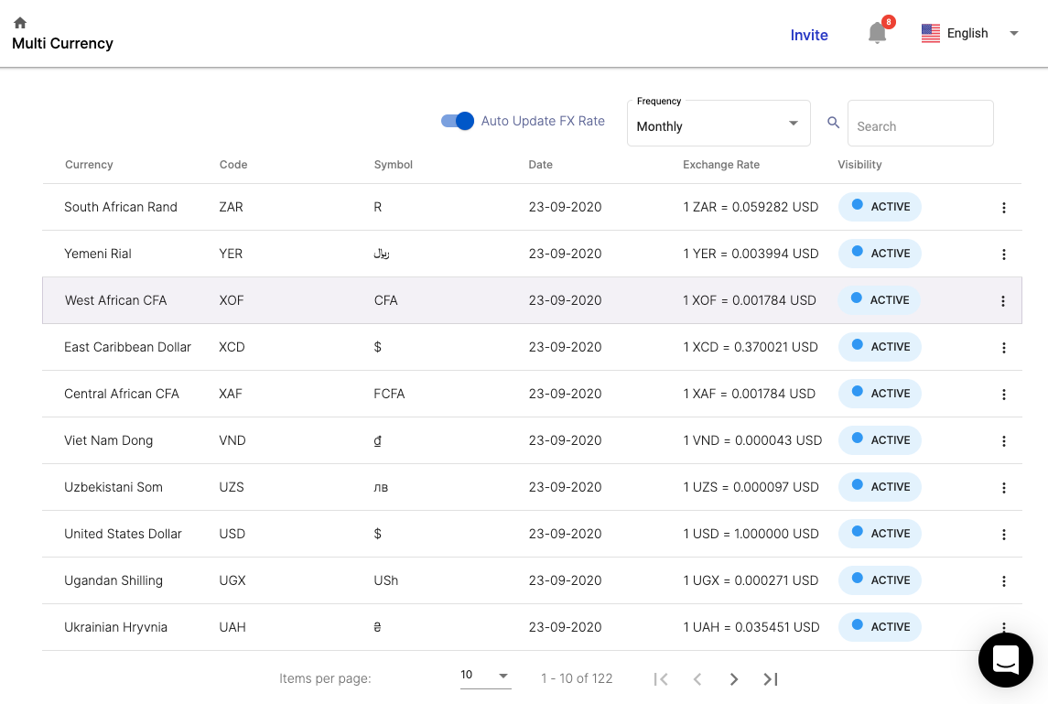Go to the previous page
The image size is (1048, 704).
pyautogui.click(x=697, y=679)
